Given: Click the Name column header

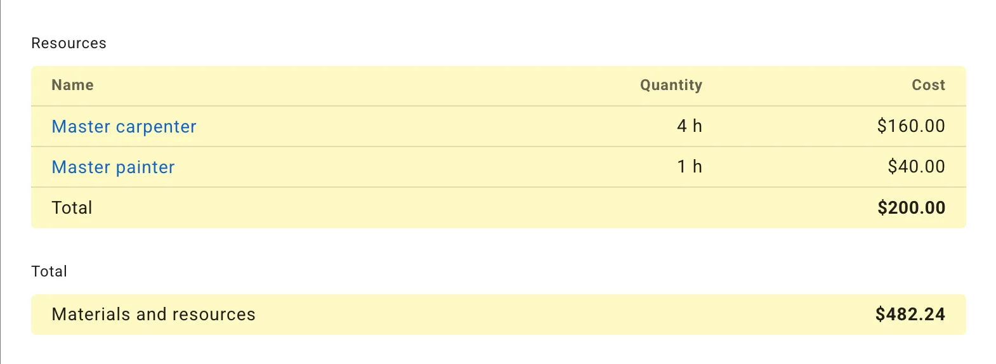Looking at the screenshot, I should tap(72, 86).
